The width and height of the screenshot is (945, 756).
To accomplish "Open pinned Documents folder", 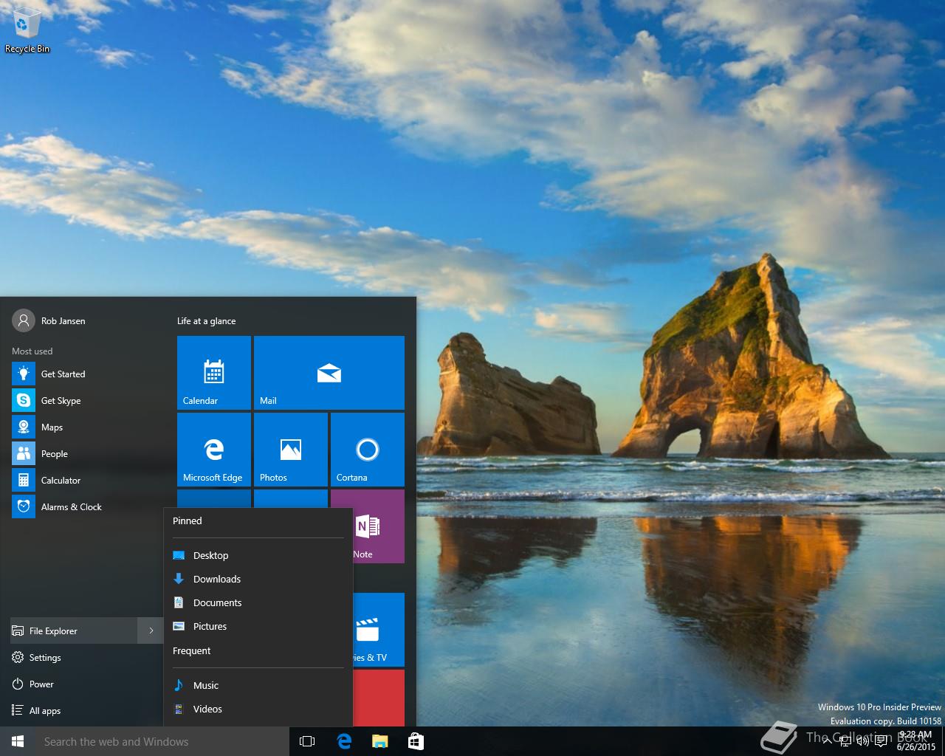I will [258, 602].
